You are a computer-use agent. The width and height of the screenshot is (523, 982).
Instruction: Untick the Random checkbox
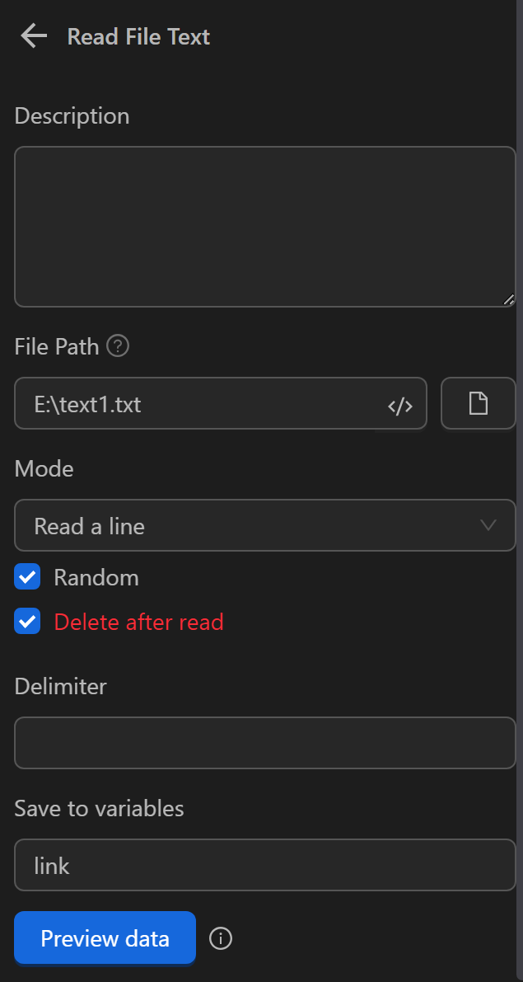[x=27, y=577]
